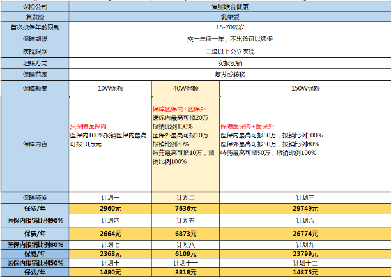391x277 pixels.
Task: Click the 只保障医保内 coverage description cell
Action: pyautogui.click(x=111, y=144)
